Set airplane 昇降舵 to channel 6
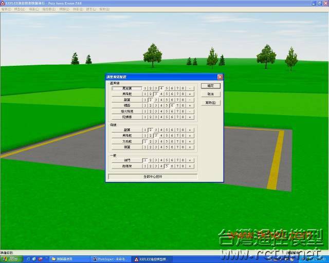This screenshot has width=329, height=263. click(x=172, y=136)
